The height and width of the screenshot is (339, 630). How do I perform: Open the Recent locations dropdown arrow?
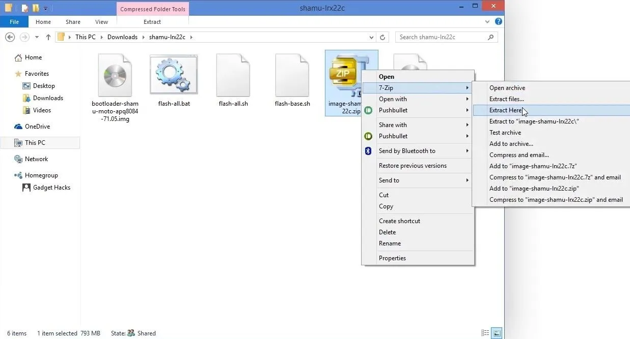[x=37, y=37]
